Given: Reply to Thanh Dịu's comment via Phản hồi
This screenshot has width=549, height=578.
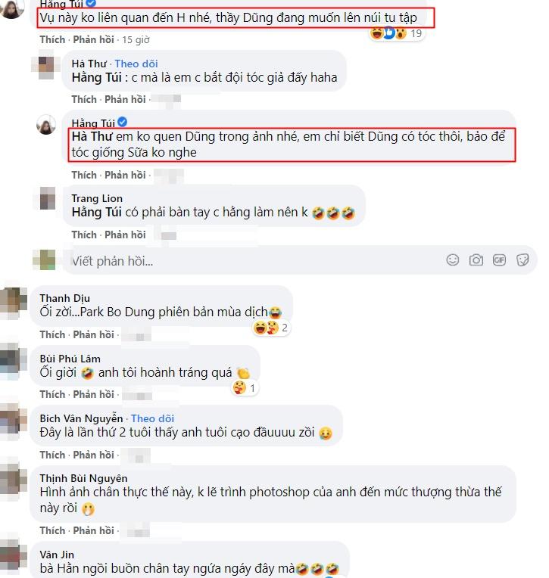Looking at the screenshot, I should tap(93, 334).
